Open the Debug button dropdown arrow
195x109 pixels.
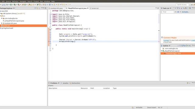pyautogui.click(x=9, y=5)
